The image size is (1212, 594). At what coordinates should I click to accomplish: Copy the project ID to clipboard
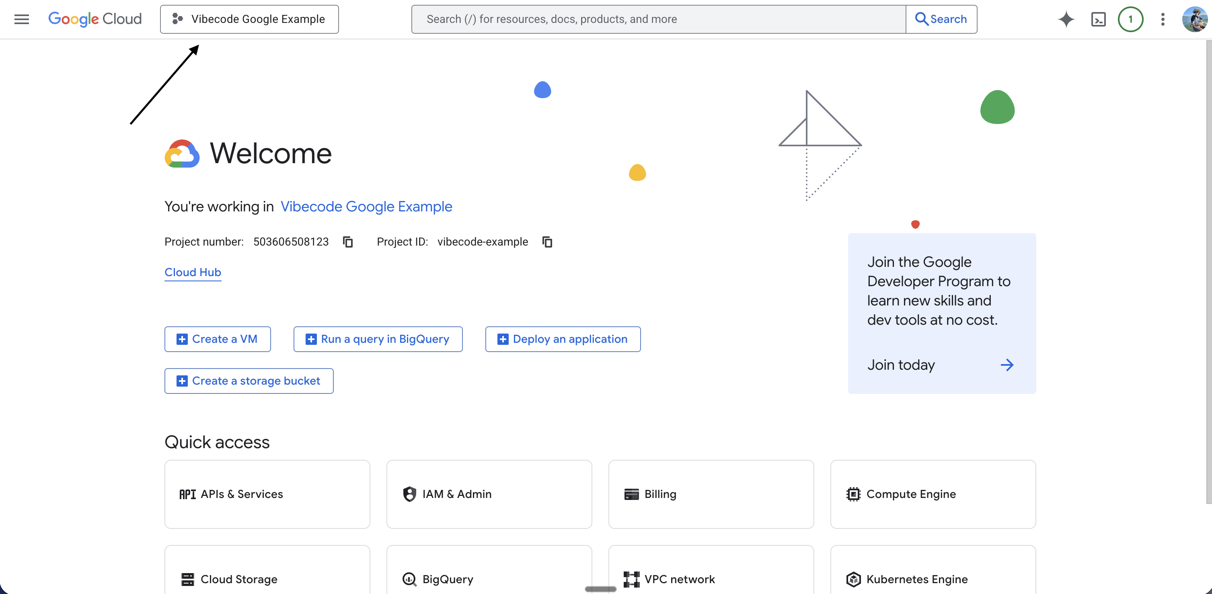(x=547, y=242)
